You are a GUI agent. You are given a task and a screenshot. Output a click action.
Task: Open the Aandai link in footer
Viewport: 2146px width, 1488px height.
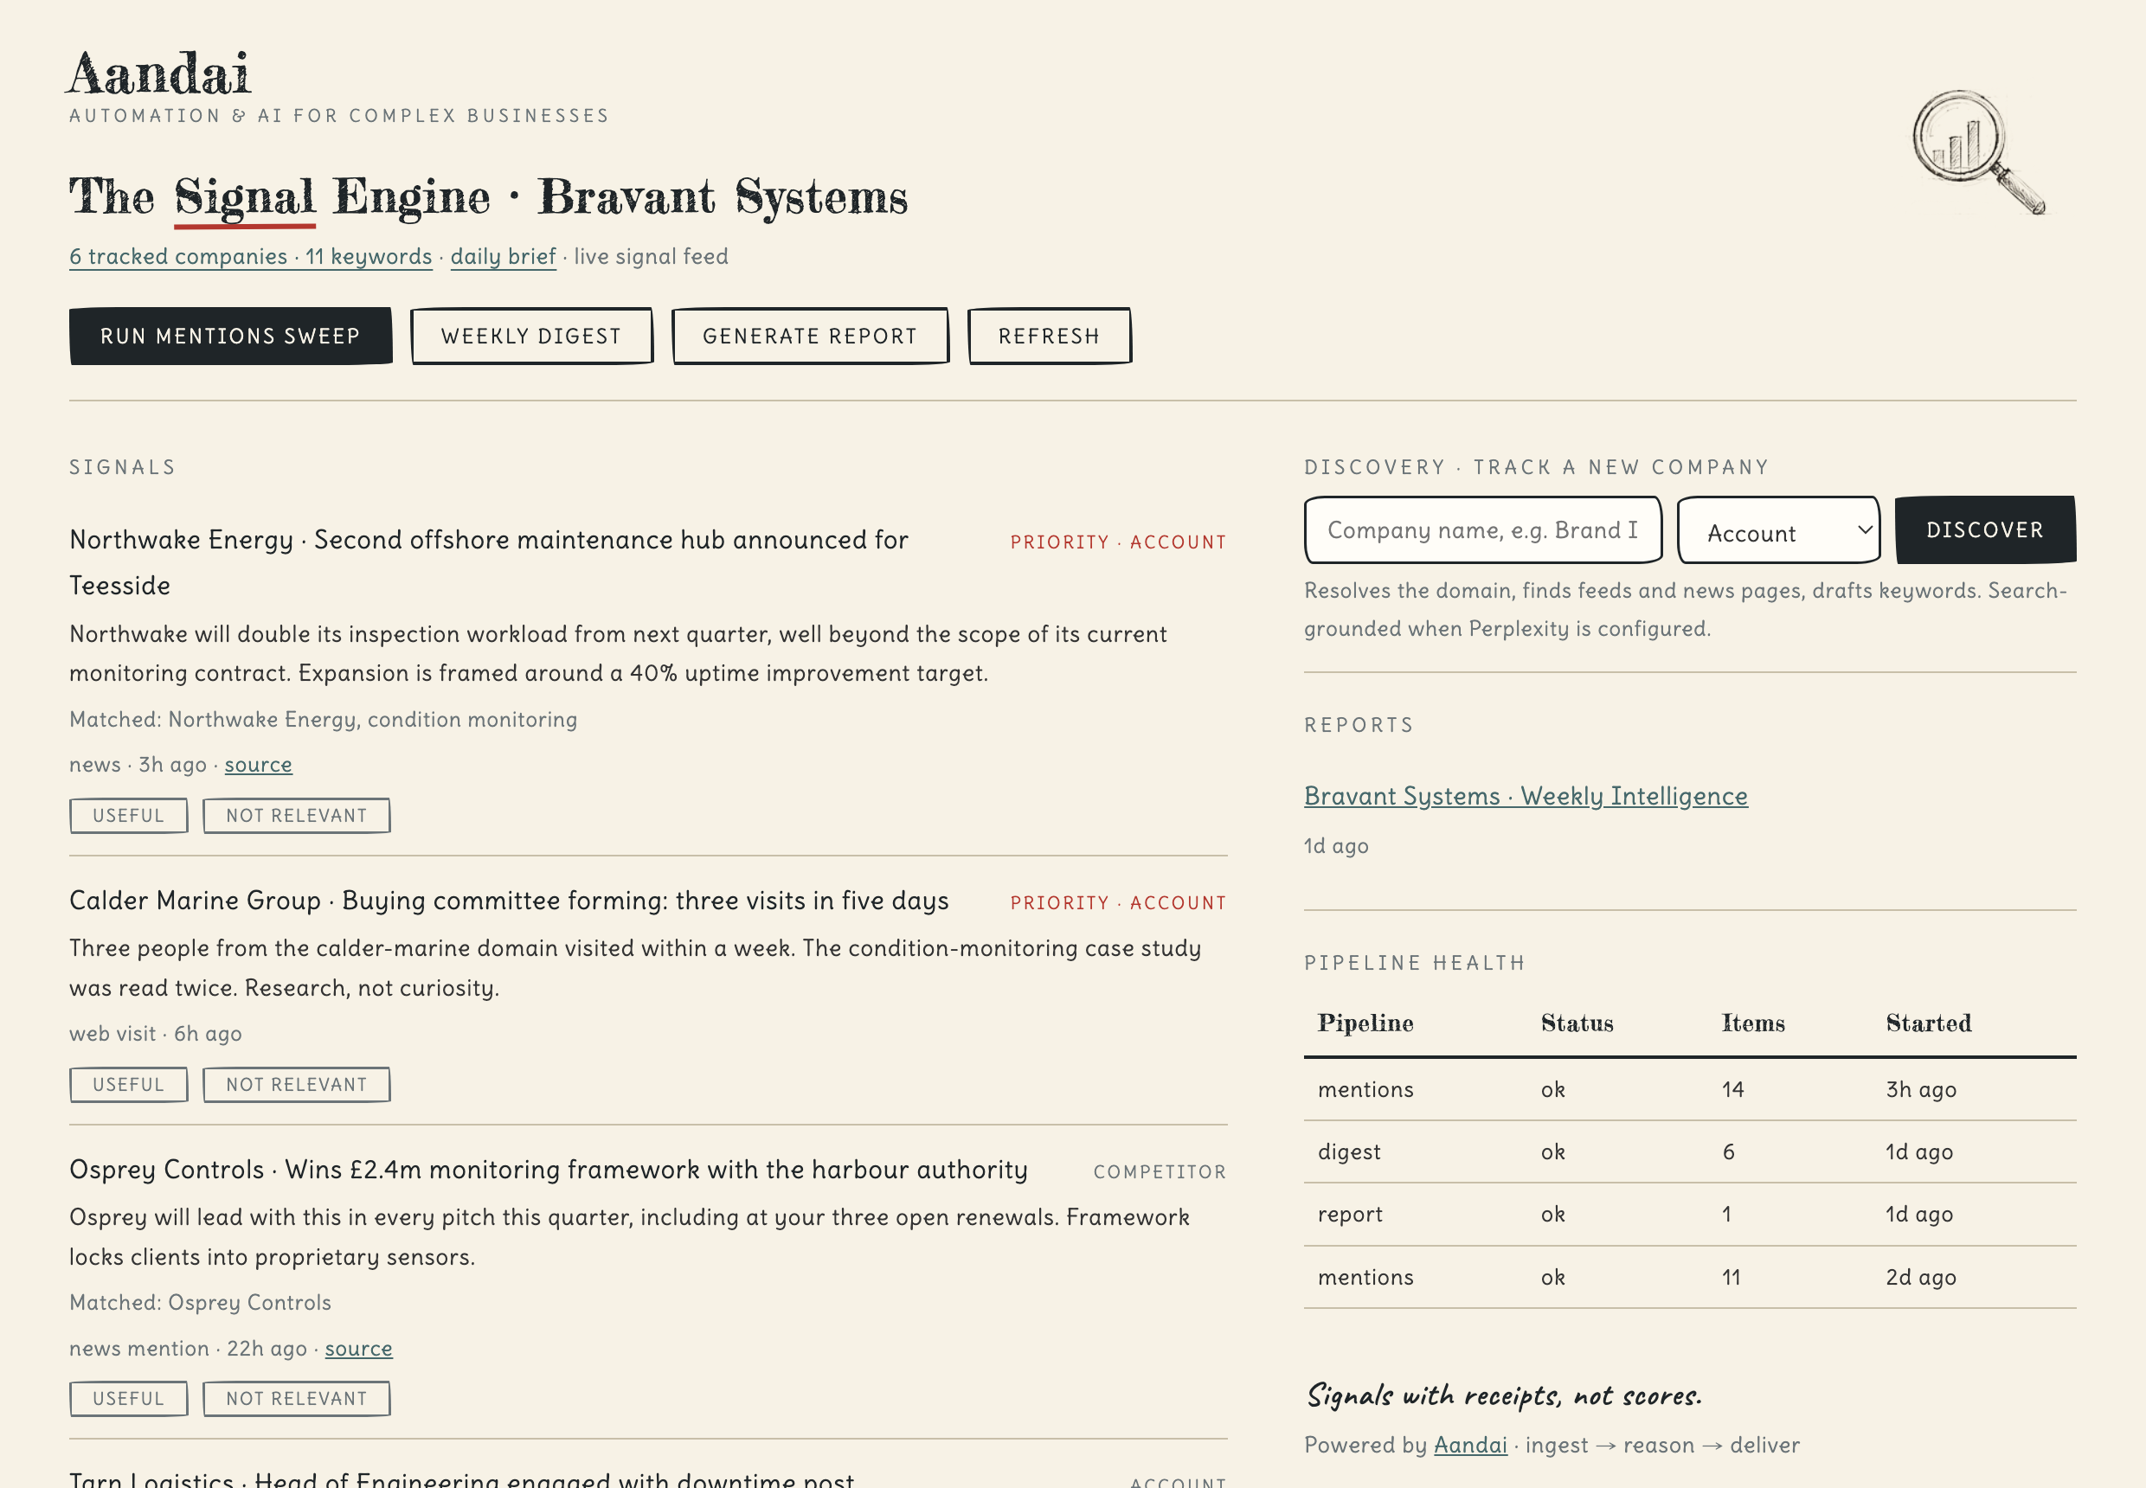pyautogui.click(x=1470, y=1444)
